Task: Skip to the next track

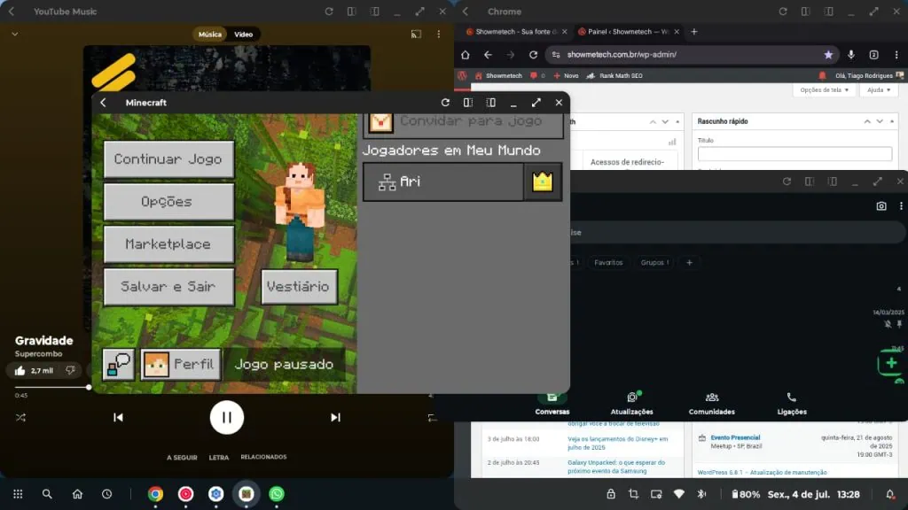Action: [x=335, y=417]
